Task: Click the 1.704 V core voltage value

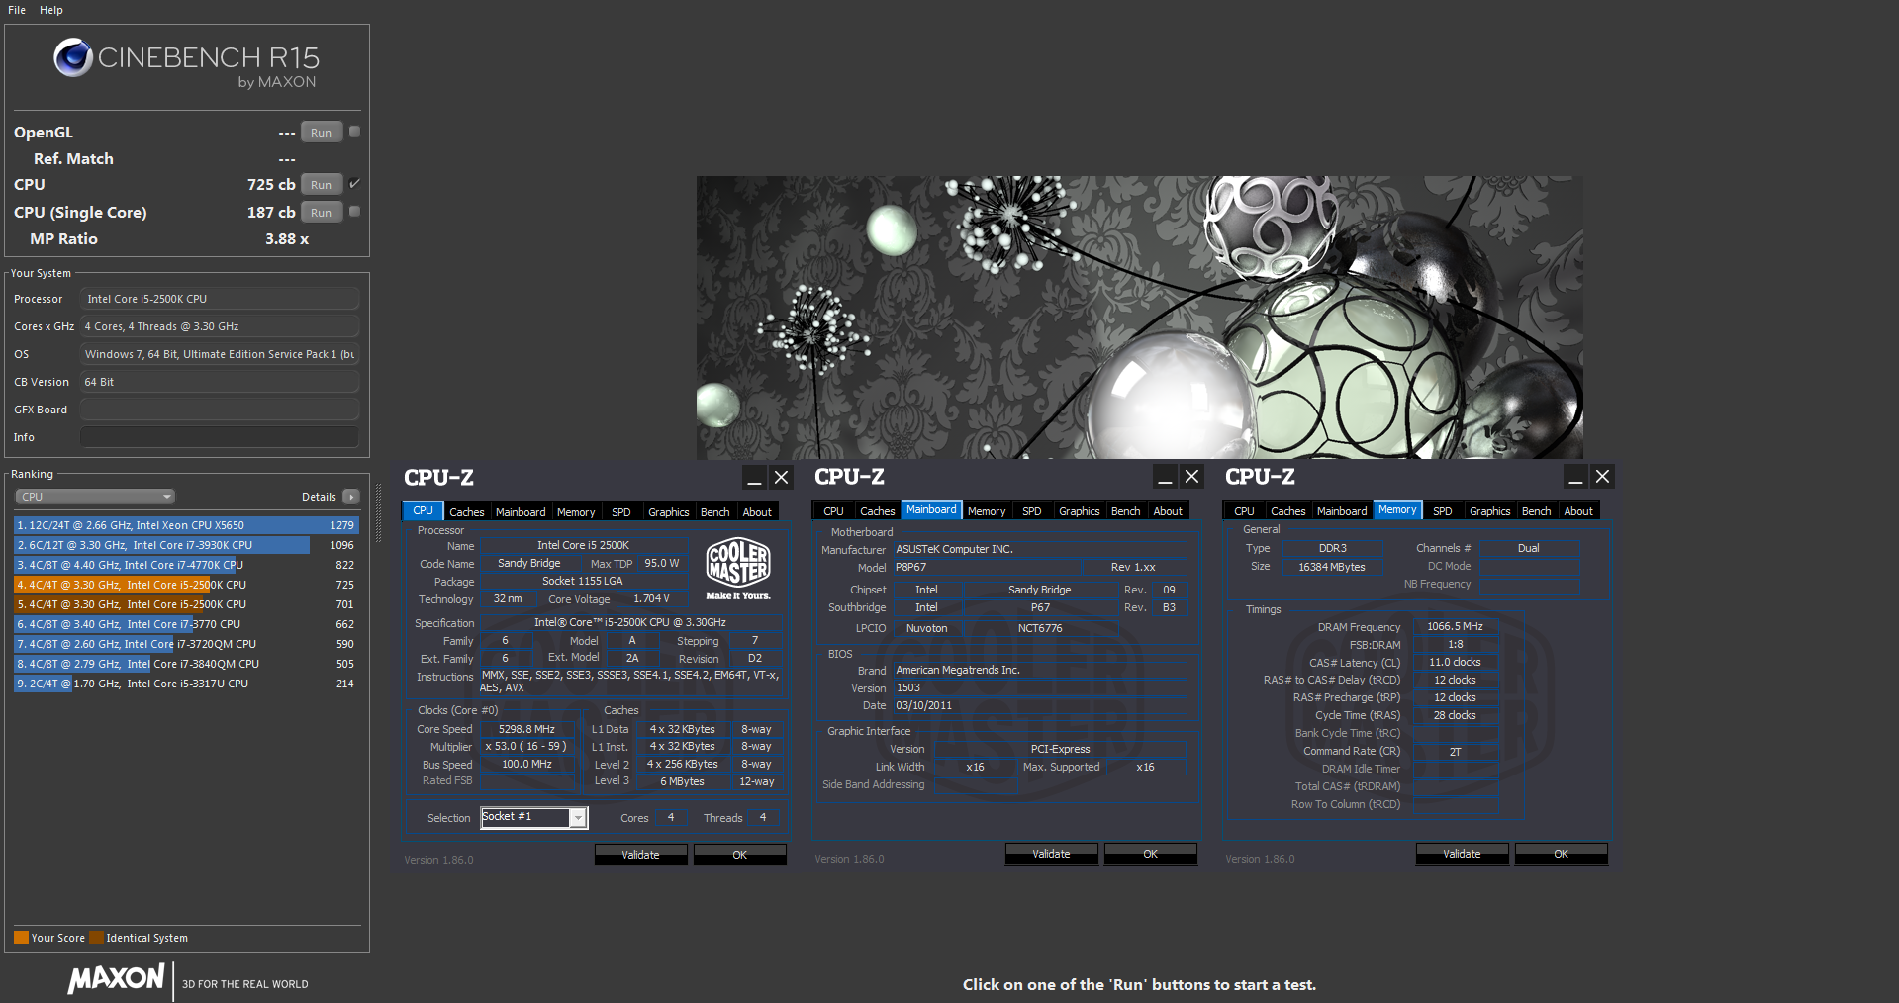Action: (651, 598)
